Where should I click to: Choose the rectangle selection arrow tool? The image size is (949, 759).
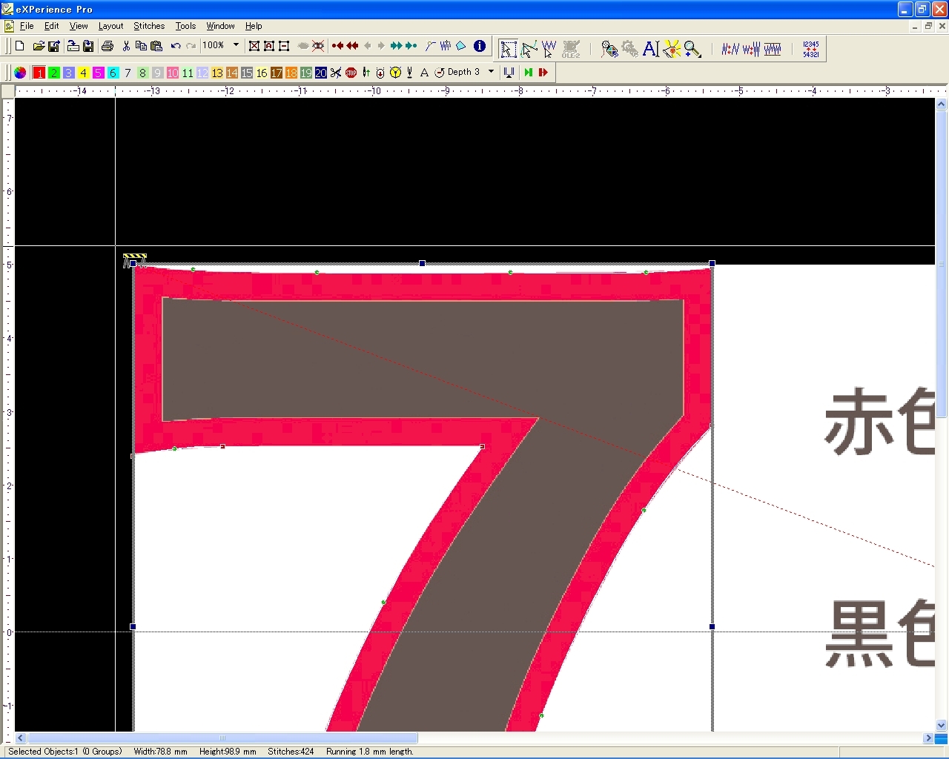[508, 49]
